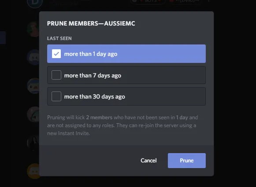The image size is (256, 187).
Task: Cancel the prune members dialog
Action: [x=148, y=161]
